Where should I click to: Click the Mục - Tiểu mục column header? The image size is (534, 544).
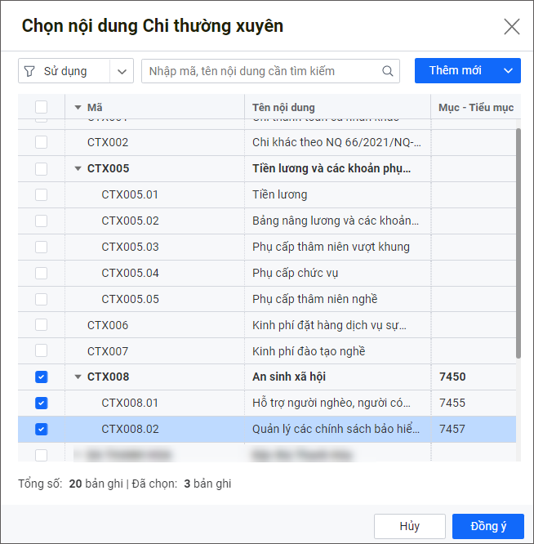[475, 107]
